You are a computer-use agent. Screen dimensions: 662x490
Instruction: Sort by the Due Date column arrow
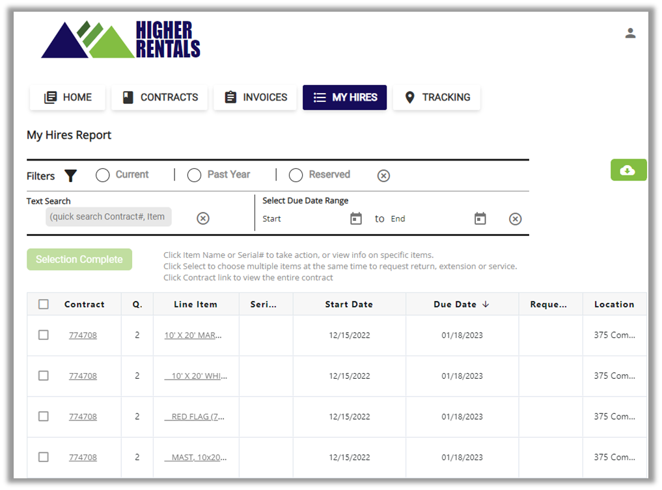click(x=486, y=304)
